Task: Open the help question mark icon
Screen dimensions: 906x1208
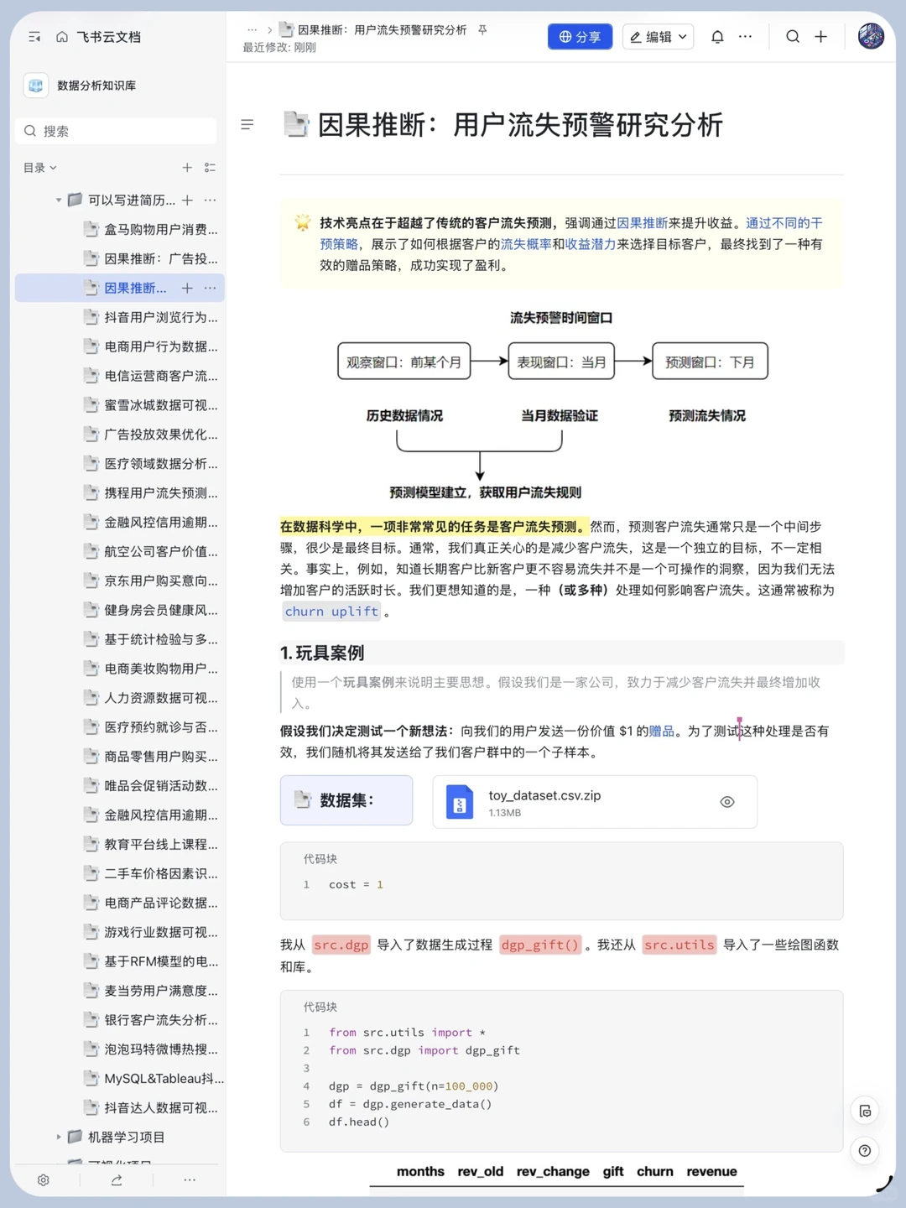Action: tap(865, 1151)
